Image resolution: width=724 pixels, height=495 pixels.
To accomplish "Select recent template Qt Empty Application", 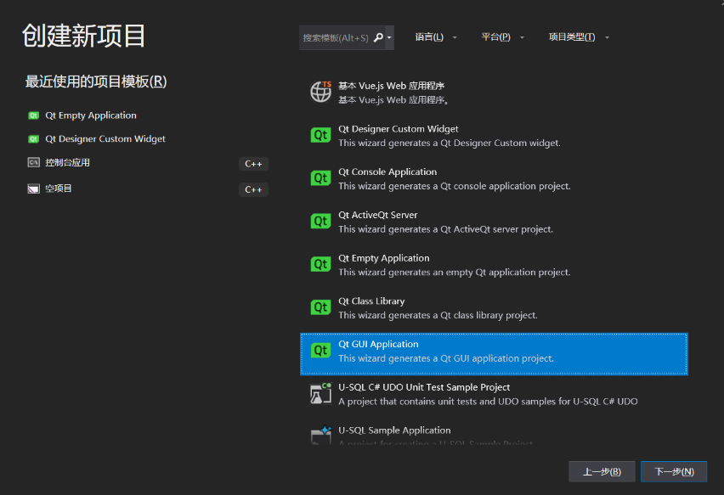I will point(90,115).
